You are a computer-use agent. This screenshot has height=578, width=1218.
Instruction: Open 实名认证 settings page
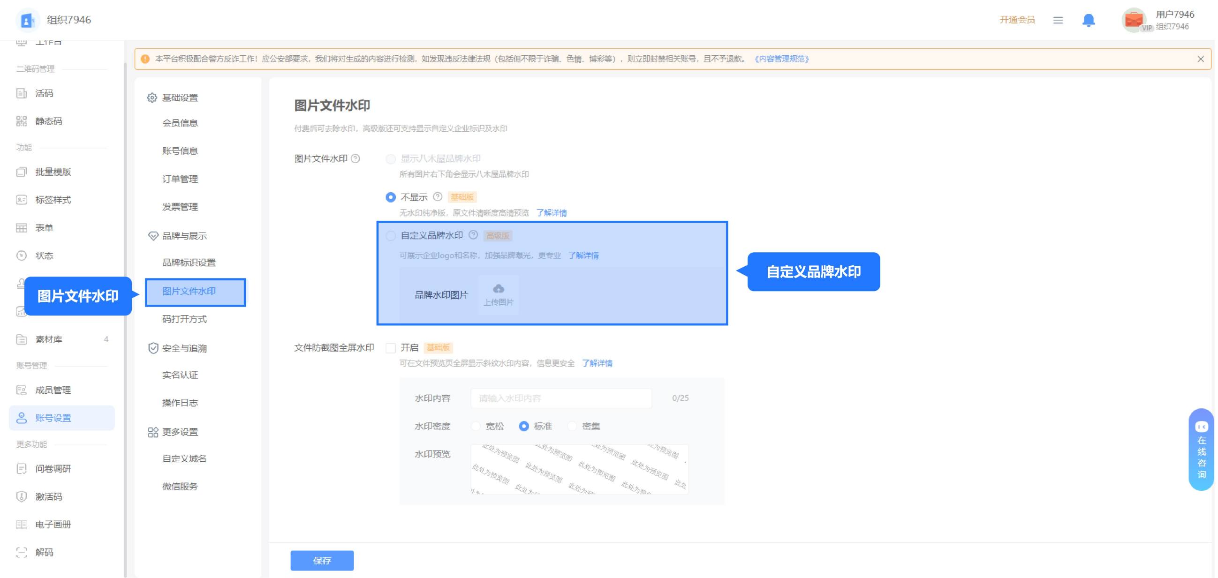pos(180,375)
